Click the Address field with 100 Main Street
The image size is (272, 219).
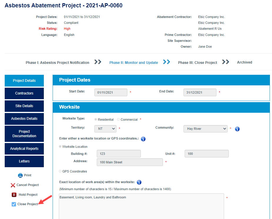130,162
